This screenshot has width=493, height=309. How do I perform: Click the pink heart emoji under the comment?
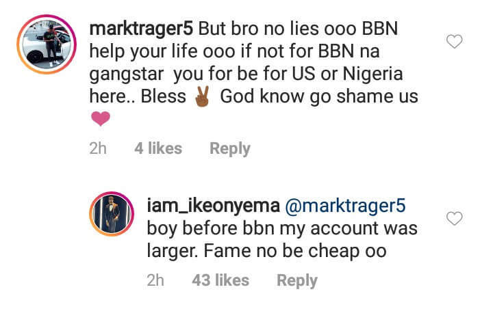[101, 119]
